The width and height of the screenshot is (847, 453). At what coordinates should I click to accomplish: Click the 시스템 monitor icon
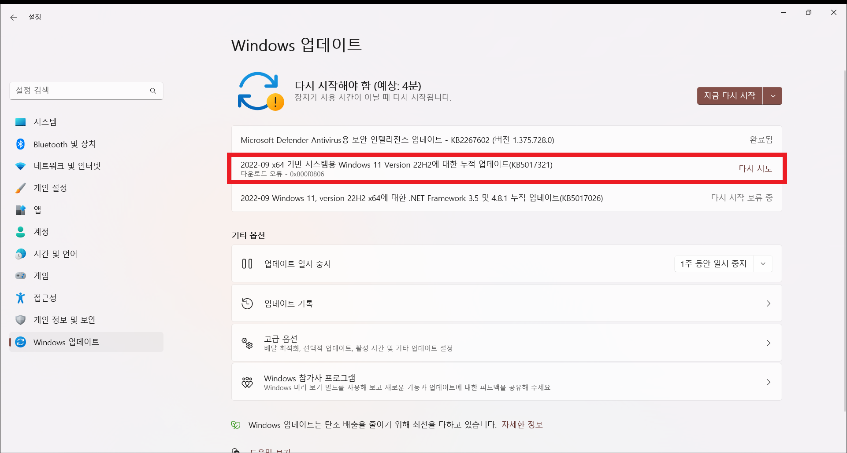(x=20, y=122)
